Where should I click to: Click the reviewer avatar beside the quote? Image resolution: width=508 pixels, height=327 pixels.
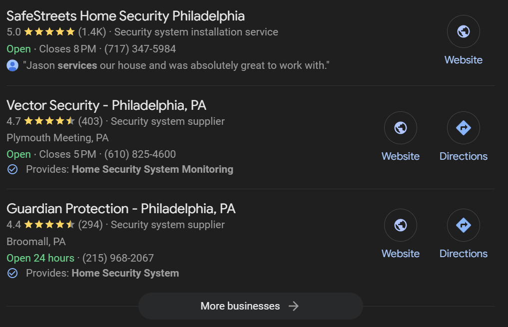pos(12,65)
